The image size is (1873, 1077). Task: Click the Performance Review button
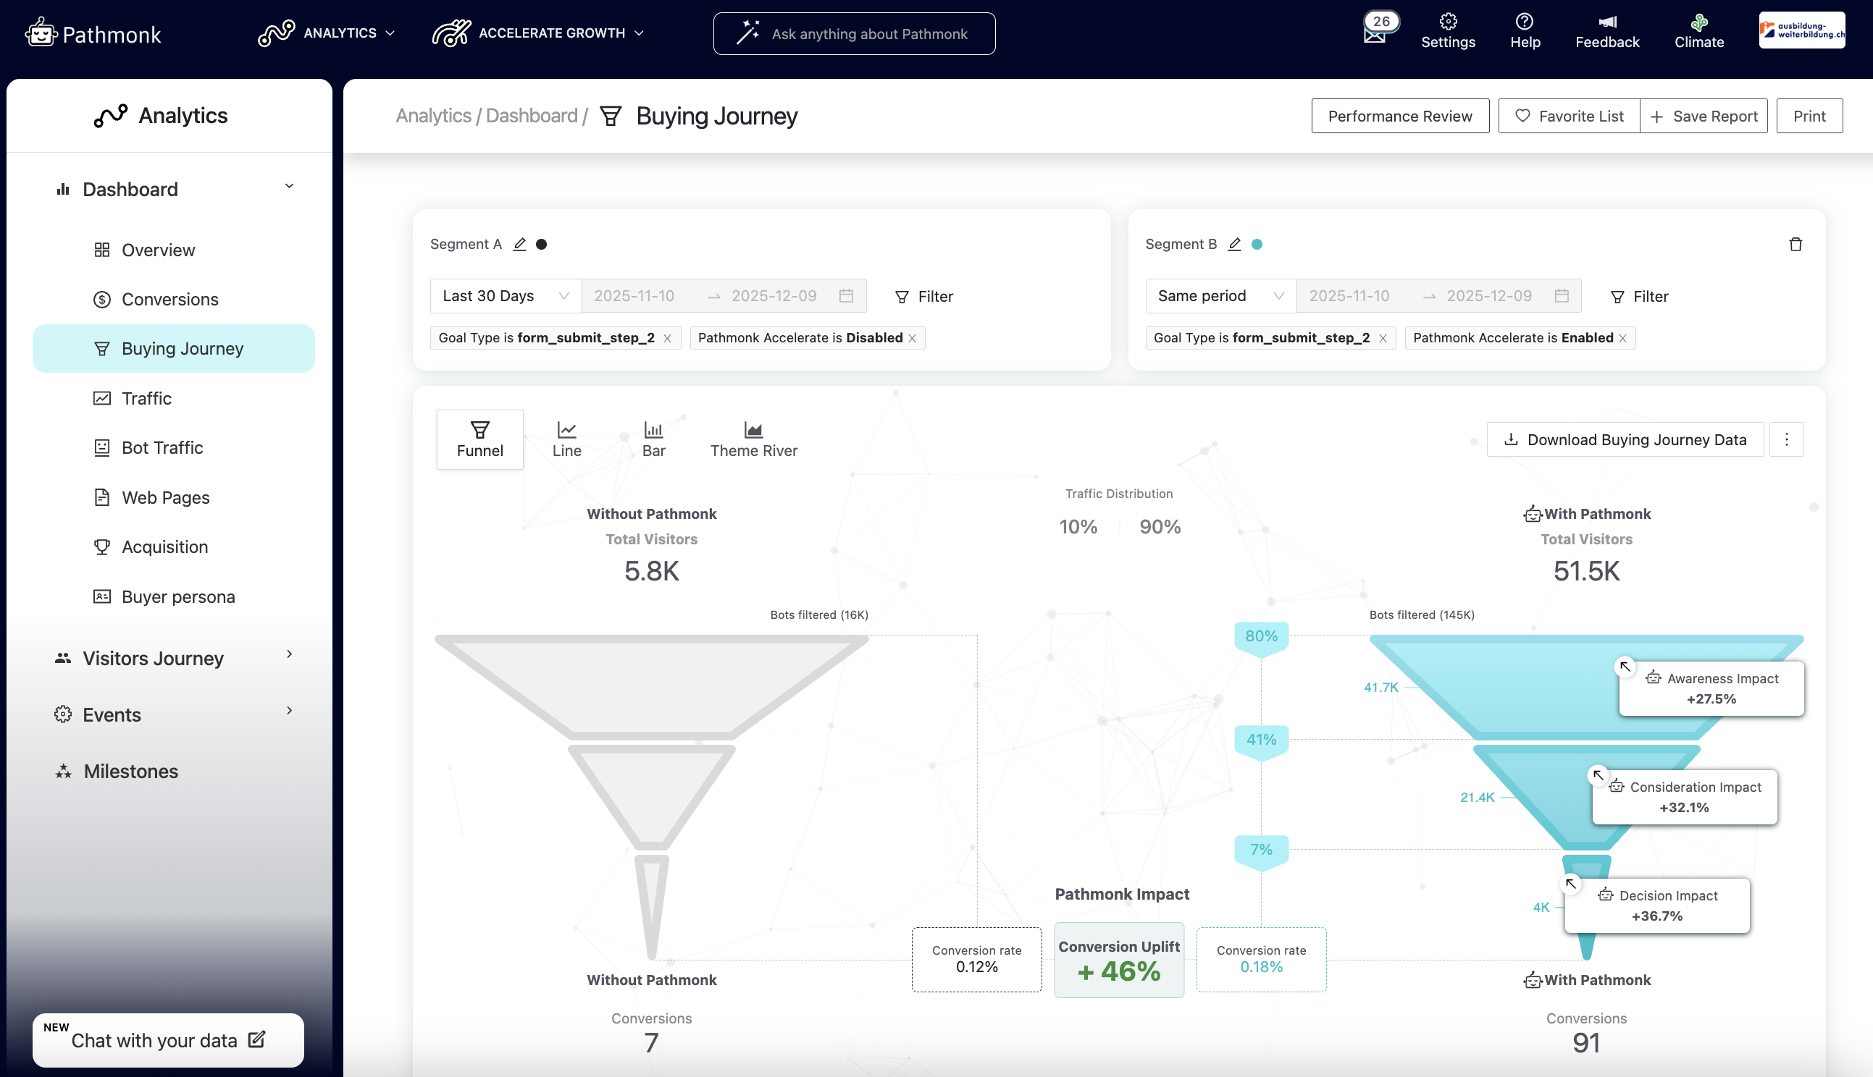coord(1399,116)
